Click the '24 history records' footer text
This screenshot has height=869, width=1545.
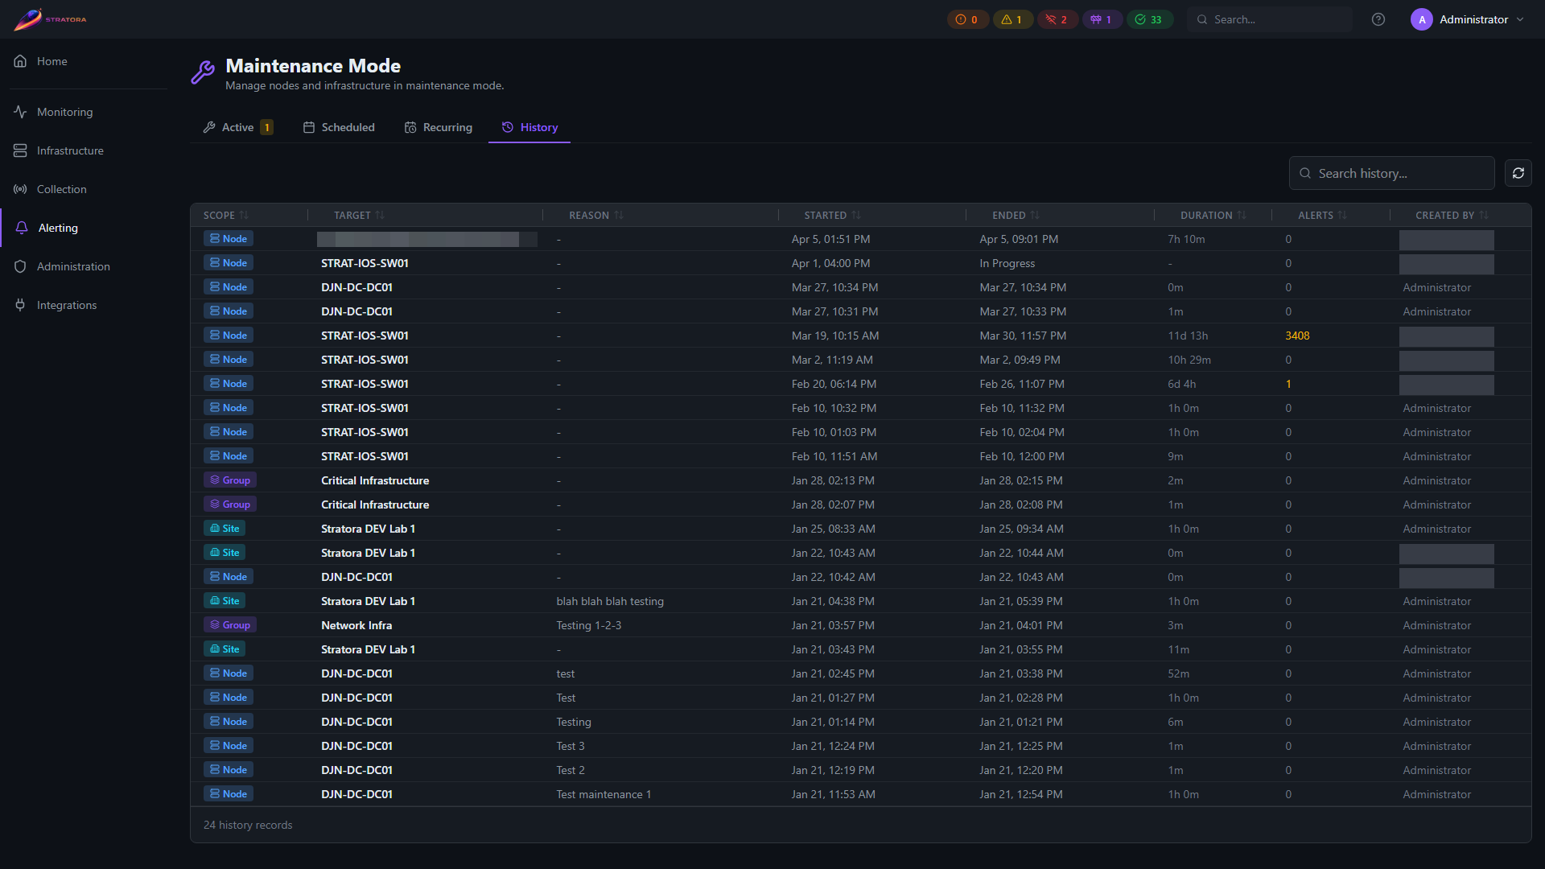[248, 825]
